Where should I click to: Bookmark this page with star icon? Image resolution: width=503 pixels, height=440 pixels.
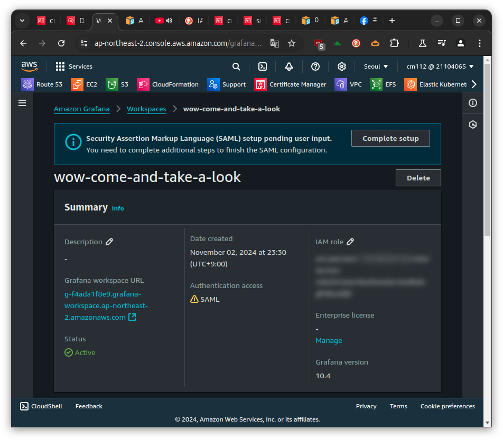pyautogui.click(x=292, y=43)
